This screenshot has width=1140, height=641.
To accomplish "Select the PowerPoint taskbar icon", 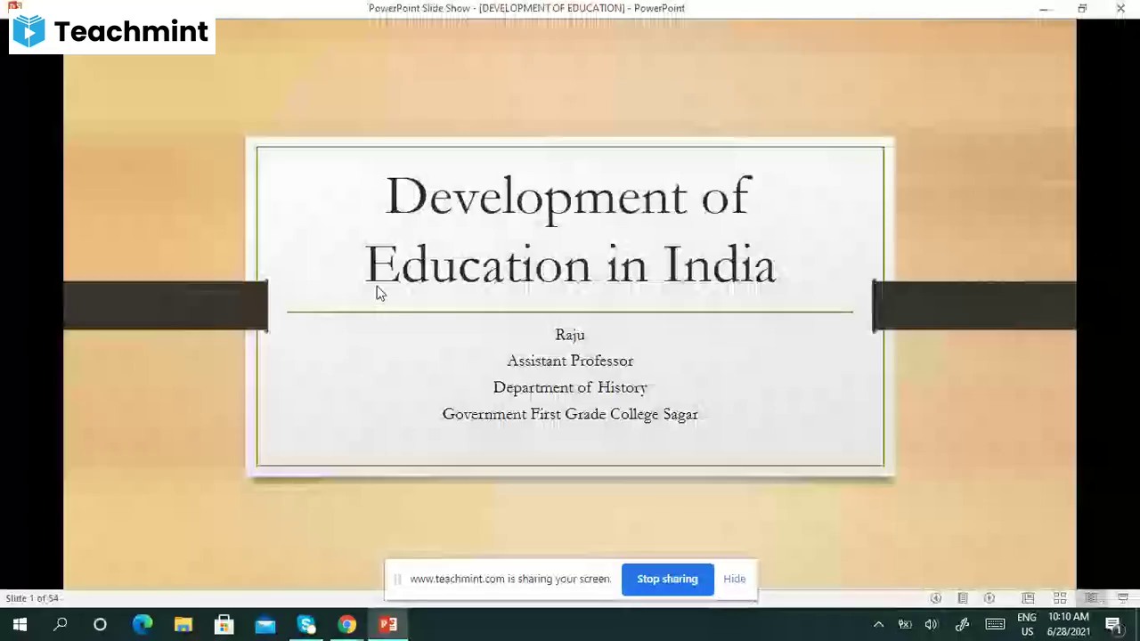I will [388, 625].
